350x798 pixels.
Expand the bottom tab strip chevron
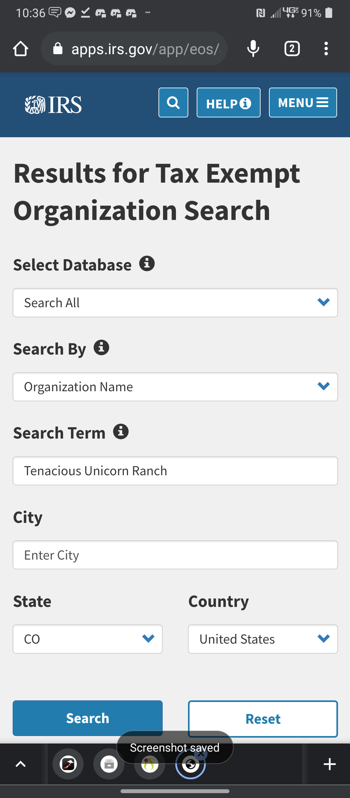[21, 764]
